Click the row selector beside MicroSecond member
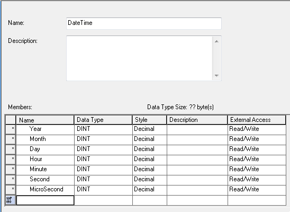Image resolution: width=290 pixels, height=212 pixels. 11,189
